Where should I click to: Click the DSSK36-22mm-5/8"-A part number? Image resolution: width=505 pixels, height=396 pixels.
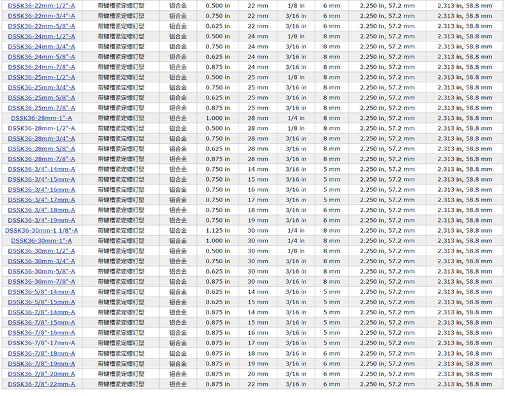[x=42, y=26]
